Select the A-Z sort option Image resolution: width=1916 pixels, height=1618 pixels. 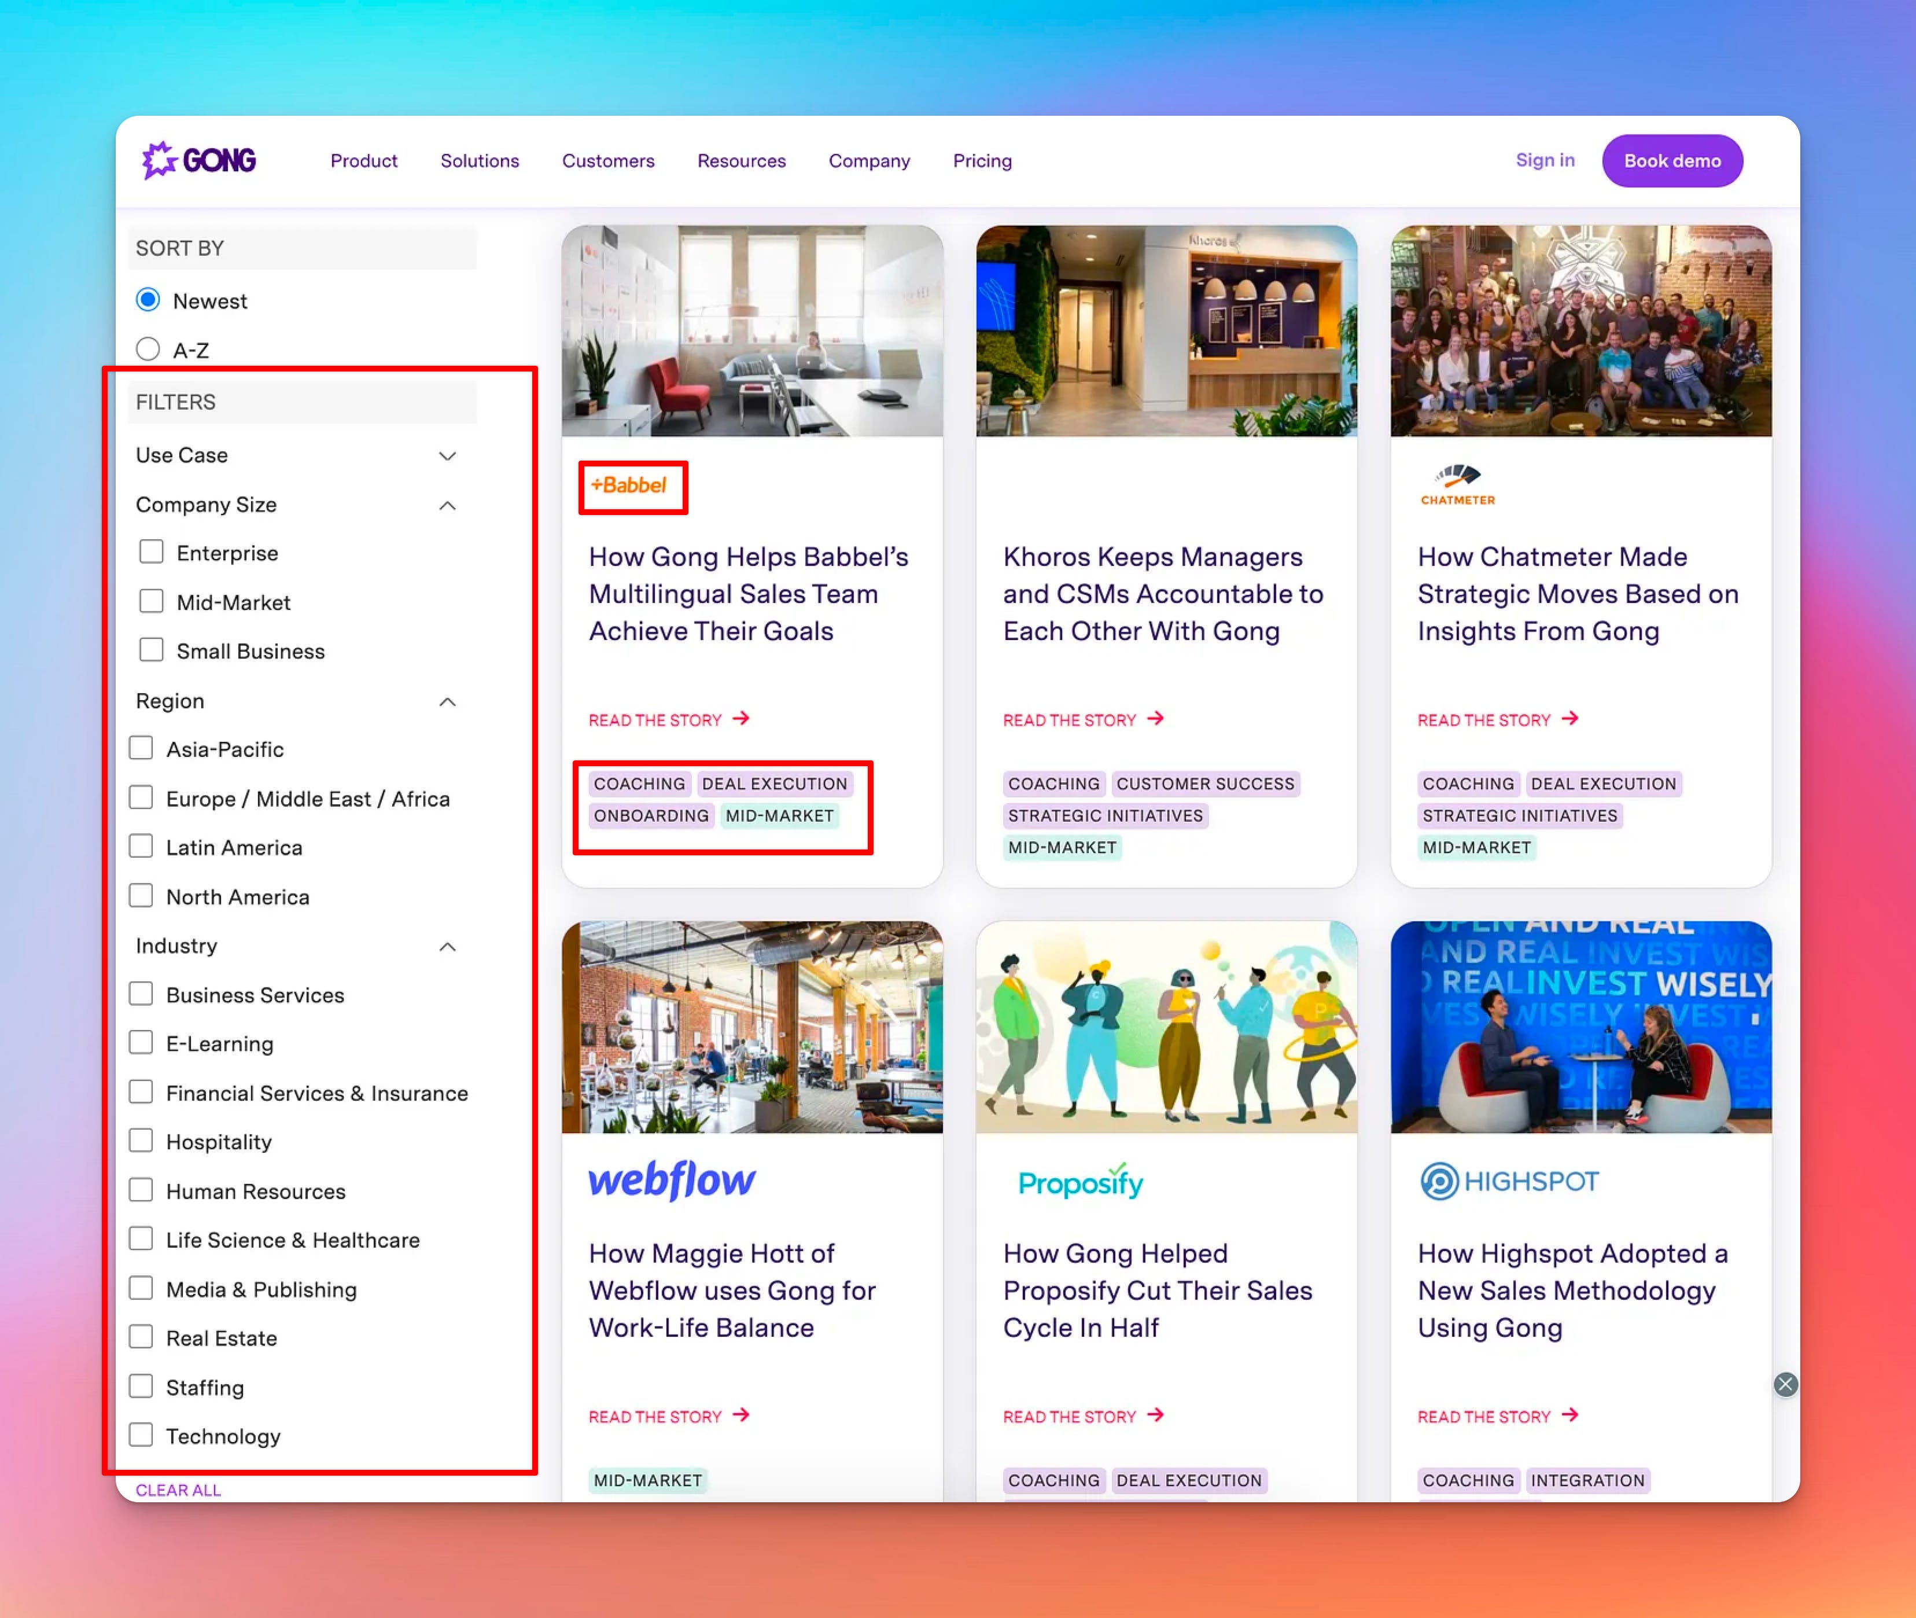(x=148, y=350)
